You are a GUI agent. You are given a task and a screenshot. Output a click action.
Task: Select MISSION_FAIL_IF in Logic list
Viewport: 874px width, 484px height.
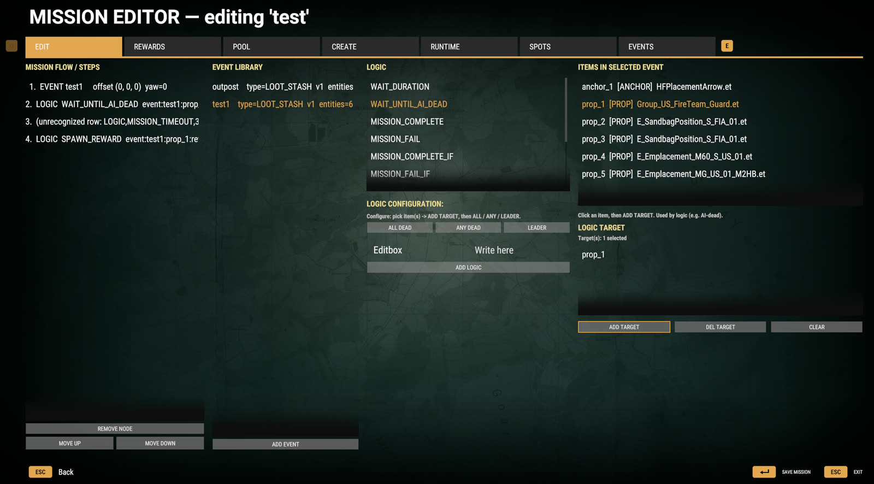click(x=465, y=174)
